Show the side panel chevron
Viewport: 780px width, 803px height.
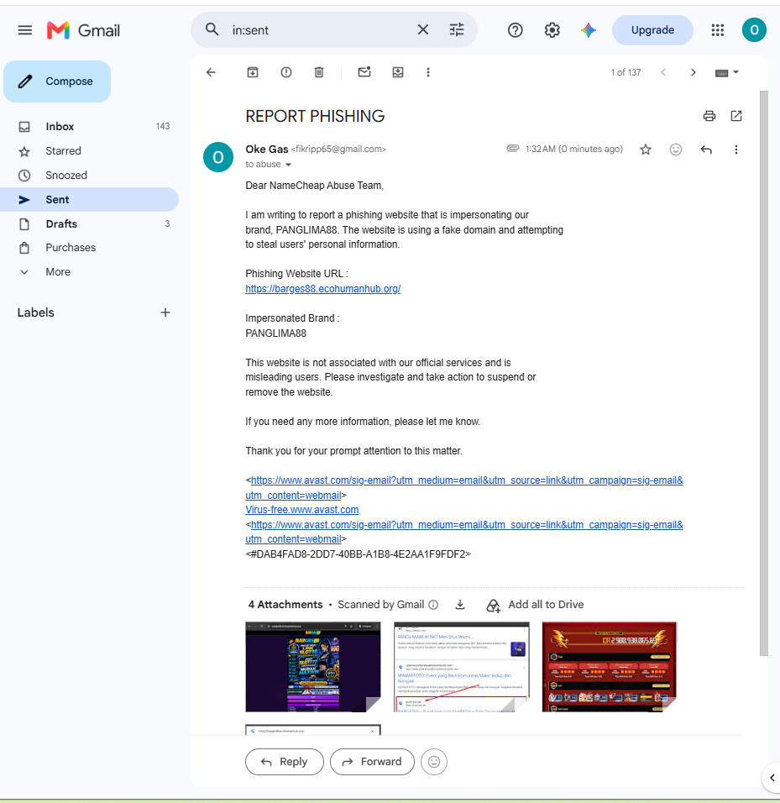click(772, 778)
